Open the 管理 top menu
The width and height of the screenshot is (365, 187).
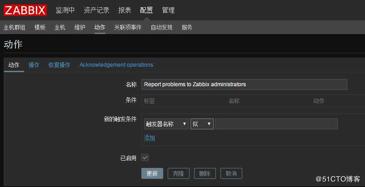click(x=168, y=10)
